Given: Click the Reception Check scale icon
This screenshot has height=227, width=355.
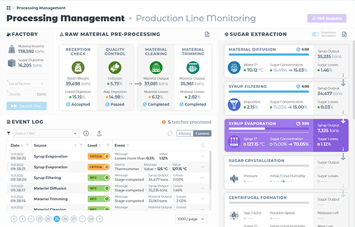Looking at the screenshot, I should (78, 67).
